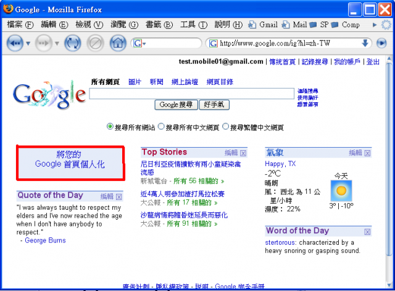Reload the current page

(x=73, y=43)
